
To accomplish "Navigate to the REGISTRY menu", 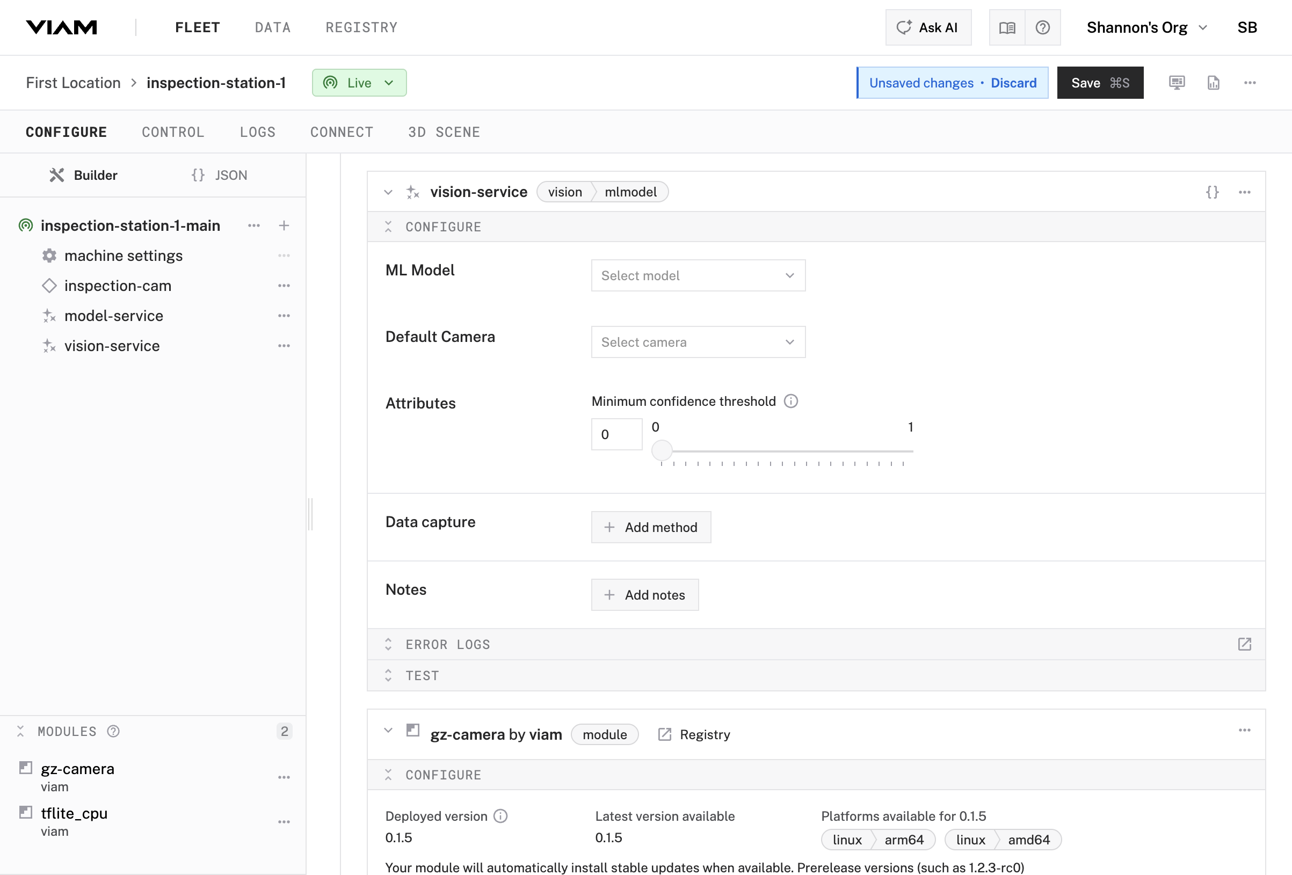I will pyautogui.click(x=361, y=27).
